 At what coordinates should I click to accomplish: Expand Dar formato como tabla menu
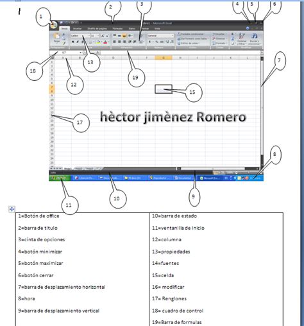point(192,39)
